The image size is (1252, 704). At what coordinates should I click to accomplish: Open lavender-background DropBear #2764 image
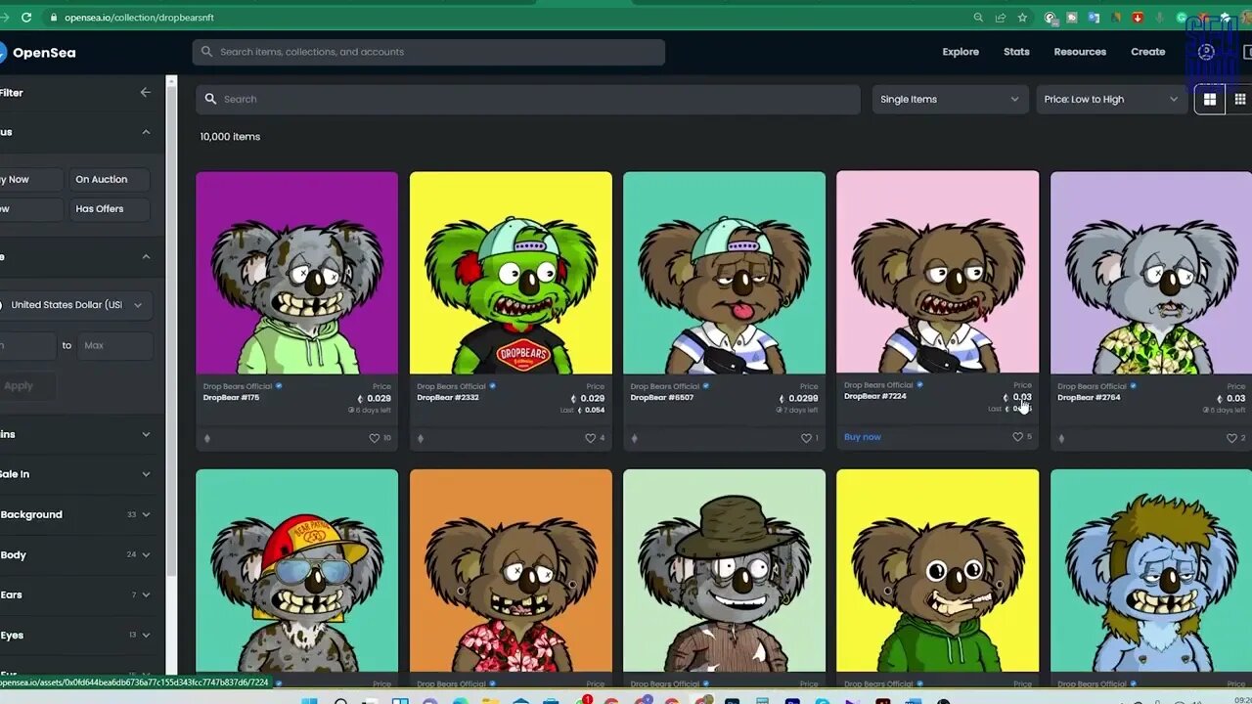(x=1151, y=273)
